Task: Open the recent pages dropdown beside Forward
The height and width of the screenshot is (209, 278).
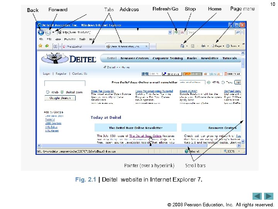Action: click(x=53, y=33)
